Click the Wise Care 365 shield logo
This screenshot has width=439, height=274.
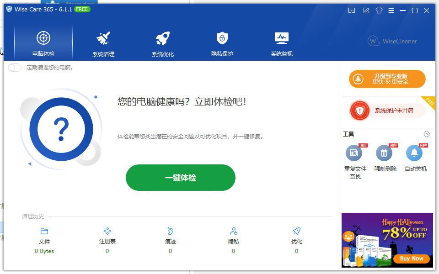9,9
